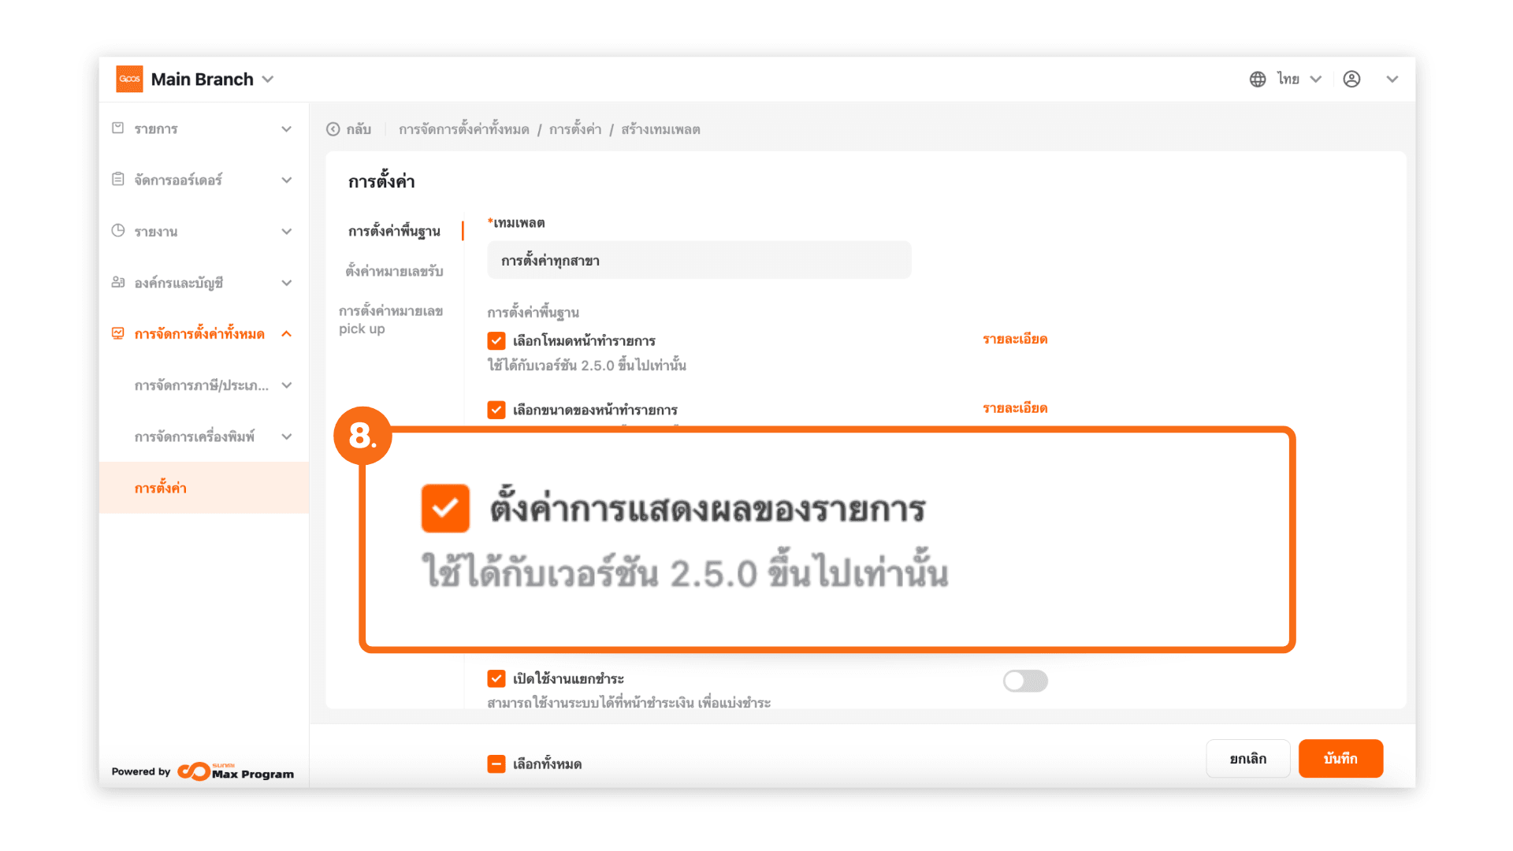The image size is (1513, 851).
Task: Select การตั้งค่า item in sidebar
Action: (x=161, y=488)
